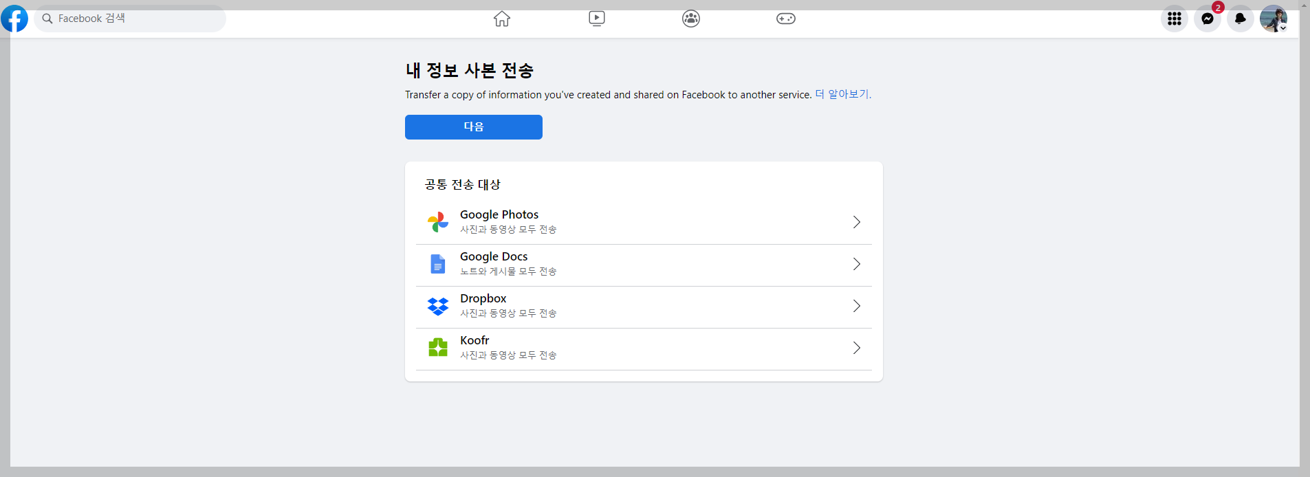This screenshot has height=477, width=1310.
Task: Open the notifications bell
Action: [1241, 19]
